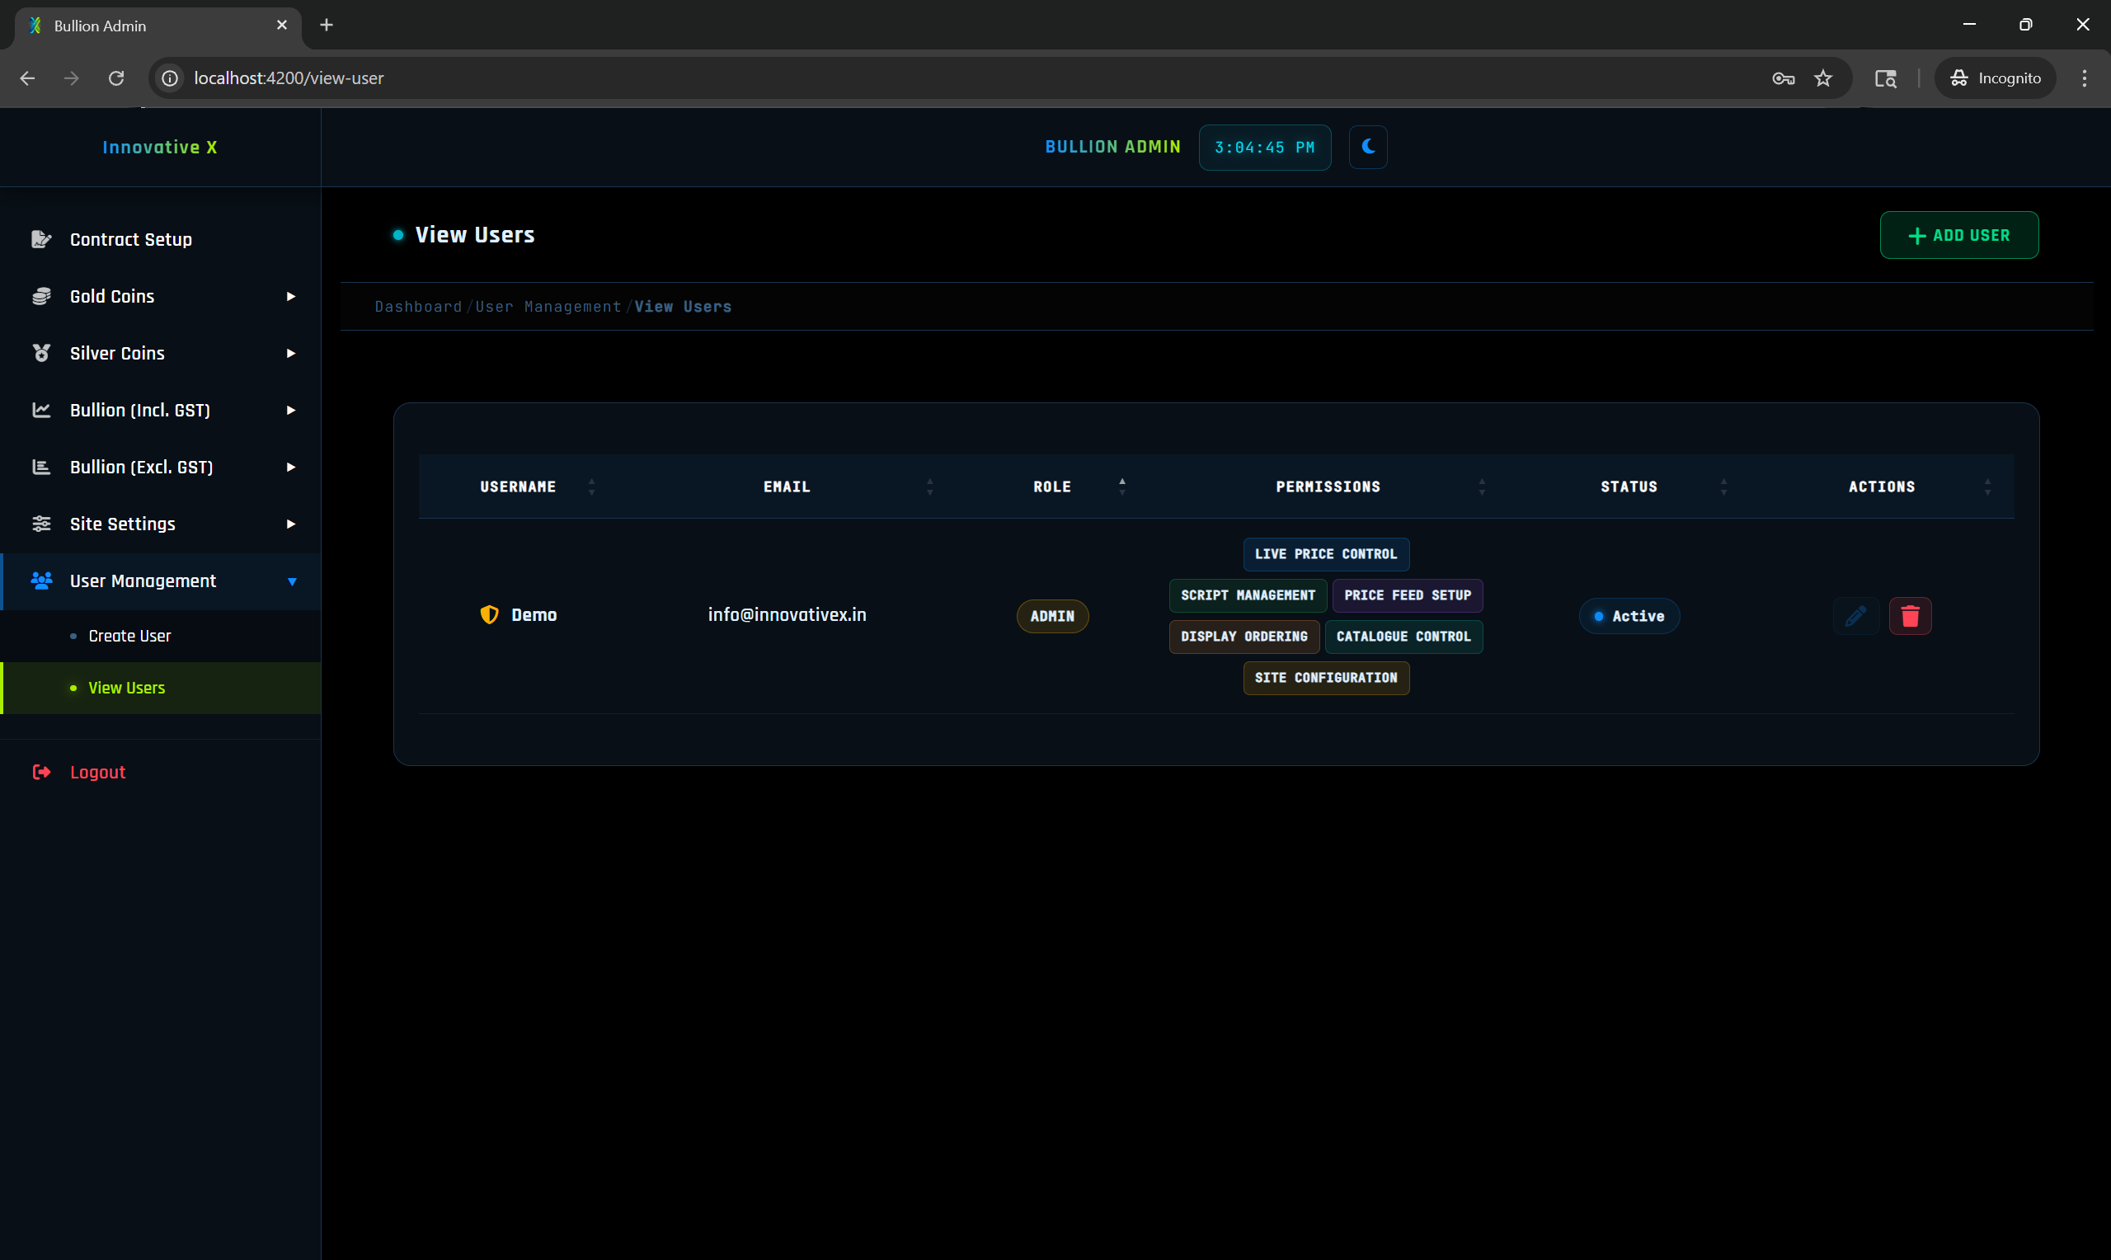The height and width of the screenshot is (1260, 2111).
Task: Go to User Management breadcrumb link
Action: point(548,307)
